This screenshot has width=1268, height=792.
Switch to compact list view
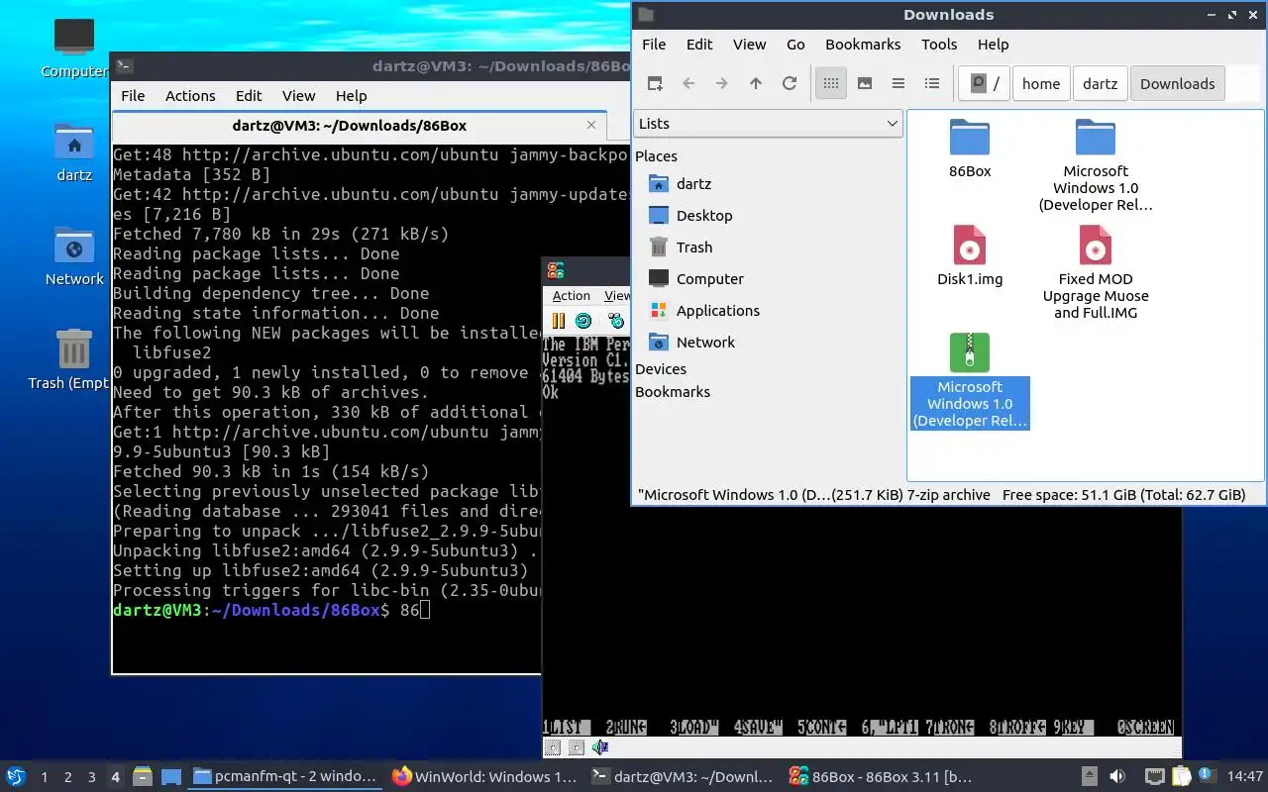(898, 83)
